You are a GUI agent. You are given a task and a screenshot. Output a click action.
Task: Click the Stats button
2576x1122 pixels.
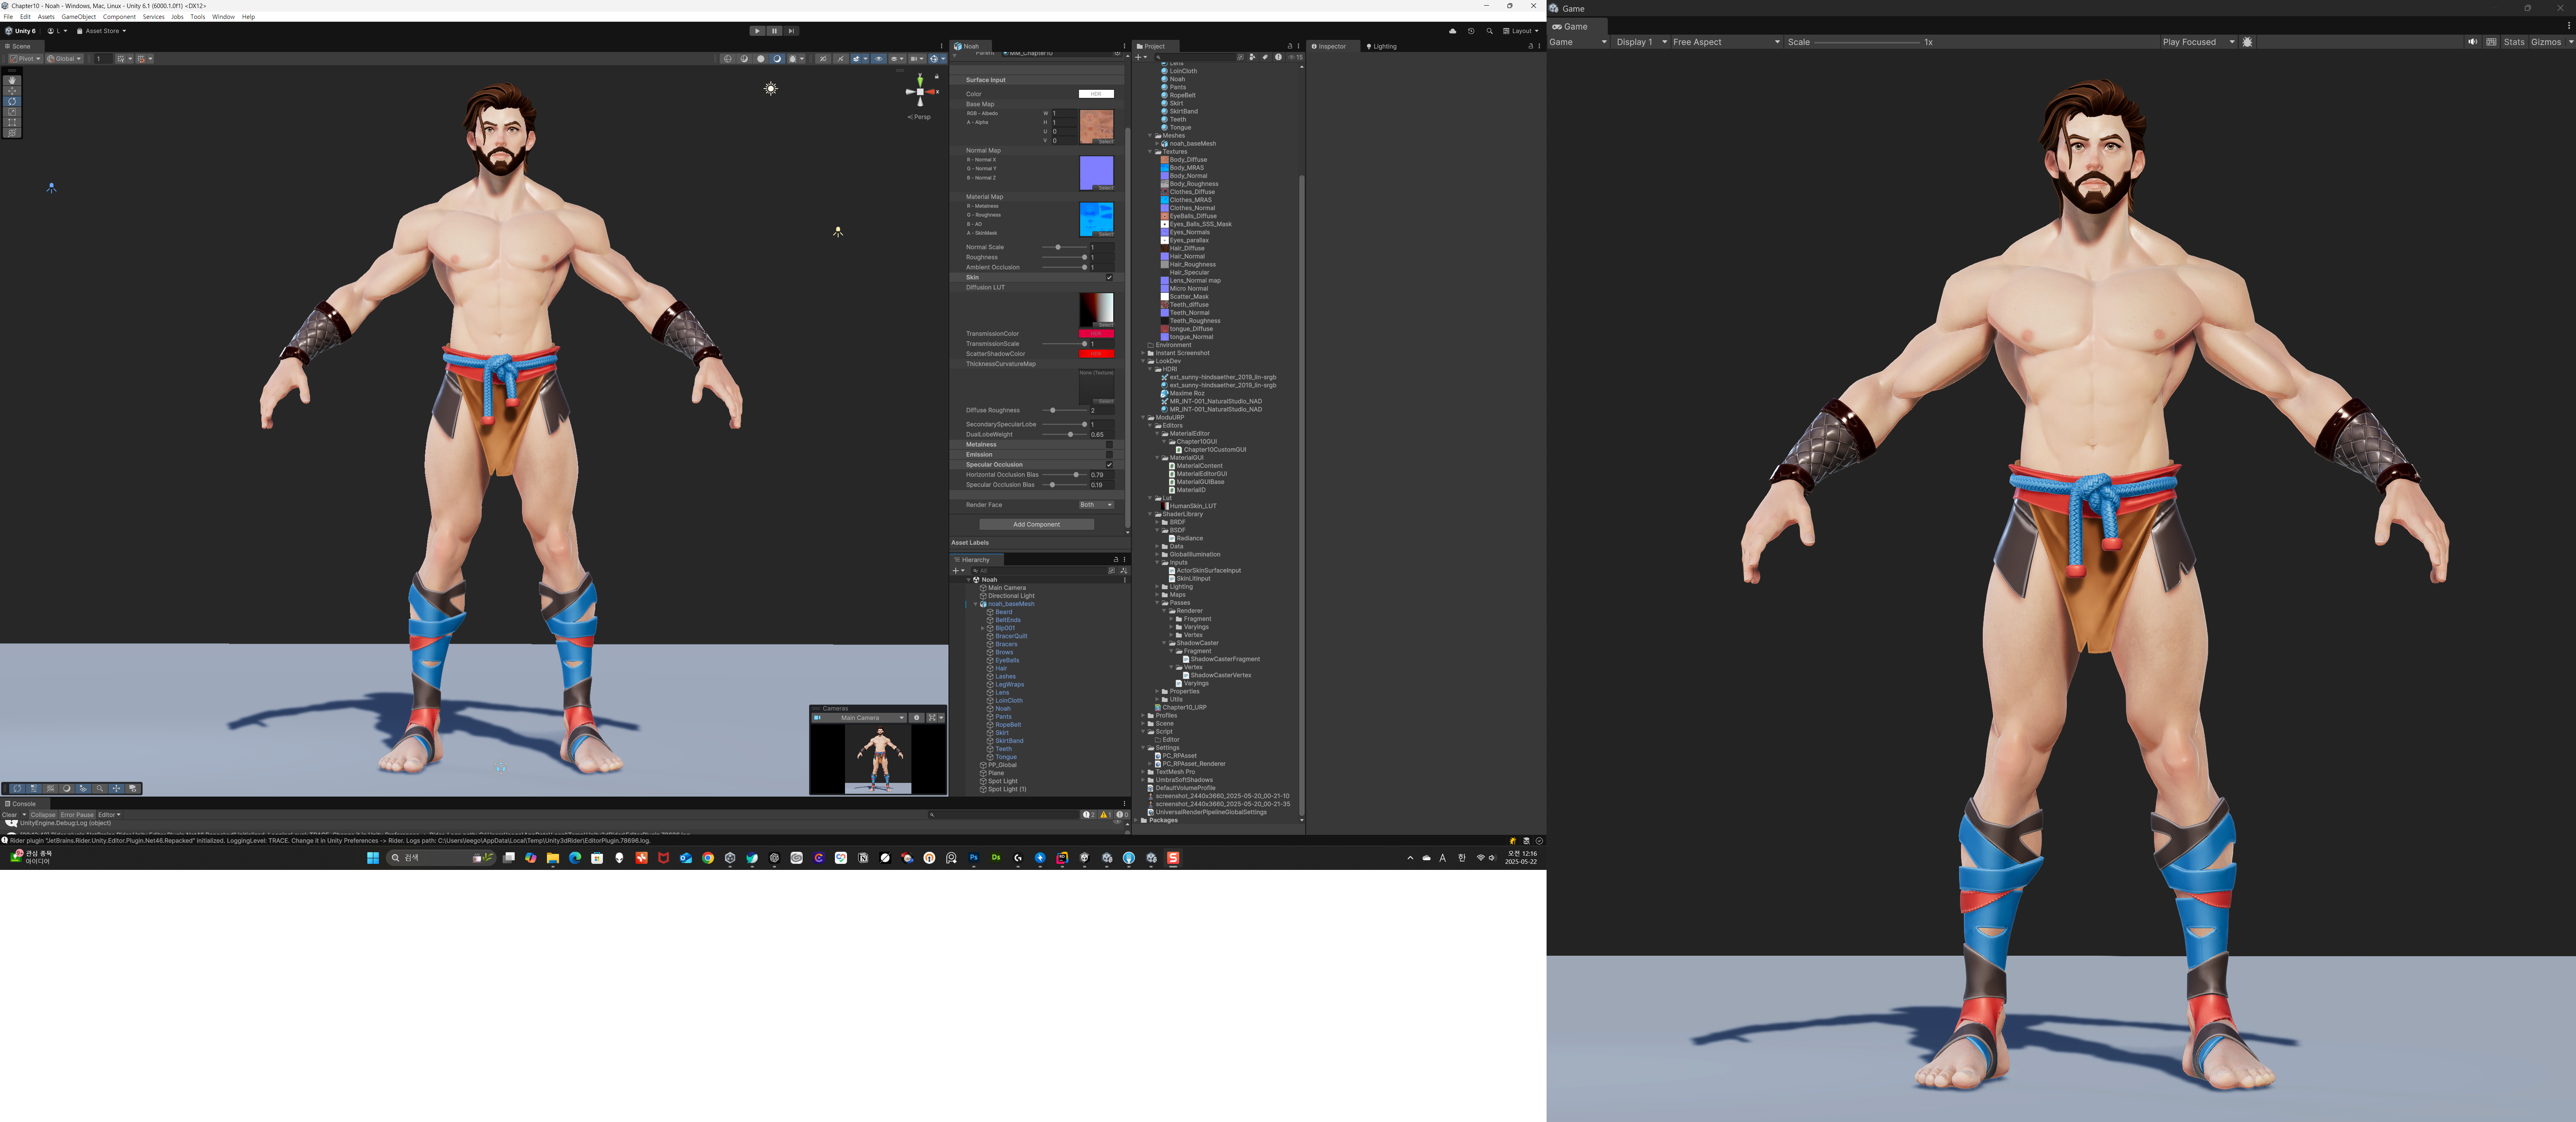point(2514,42)
